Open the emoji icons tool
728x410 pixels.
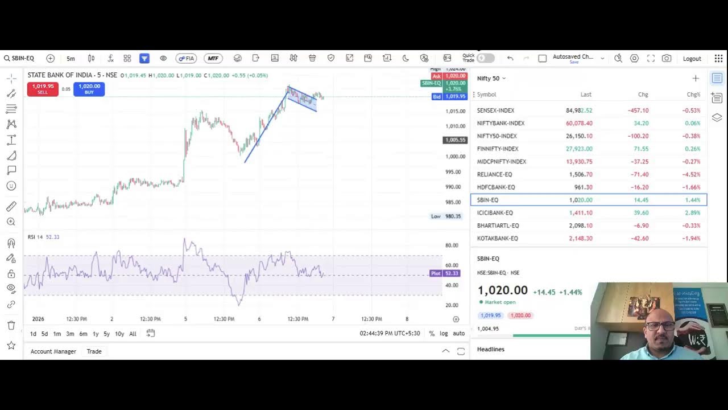pos(11,186)
